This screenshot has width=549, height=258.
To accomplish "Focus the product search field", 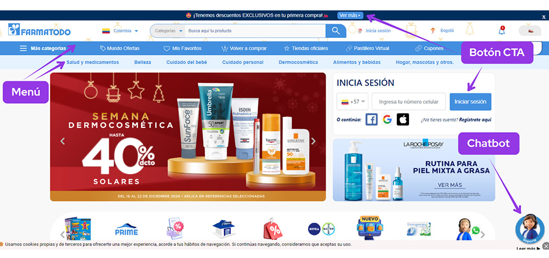I will tap(255, 31).
